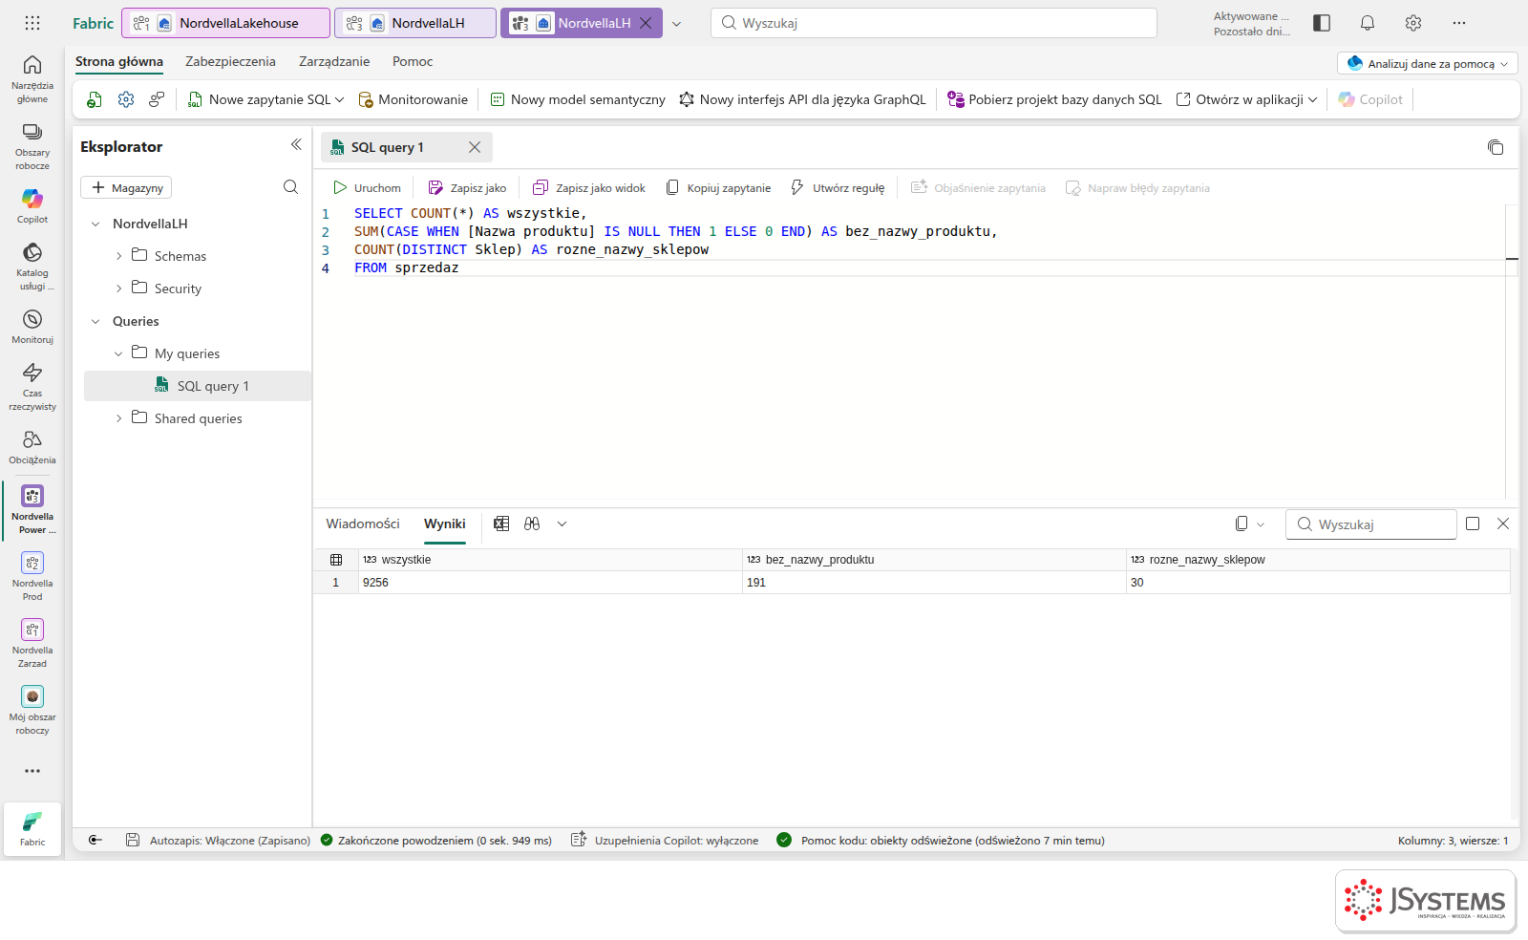The width and height of the screenshot is (1528, 940).
Task: Open results in Excel icon
Action: tap(501, 523)
